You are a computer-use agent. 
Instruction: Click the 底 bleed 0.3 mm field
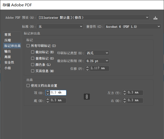58,100
